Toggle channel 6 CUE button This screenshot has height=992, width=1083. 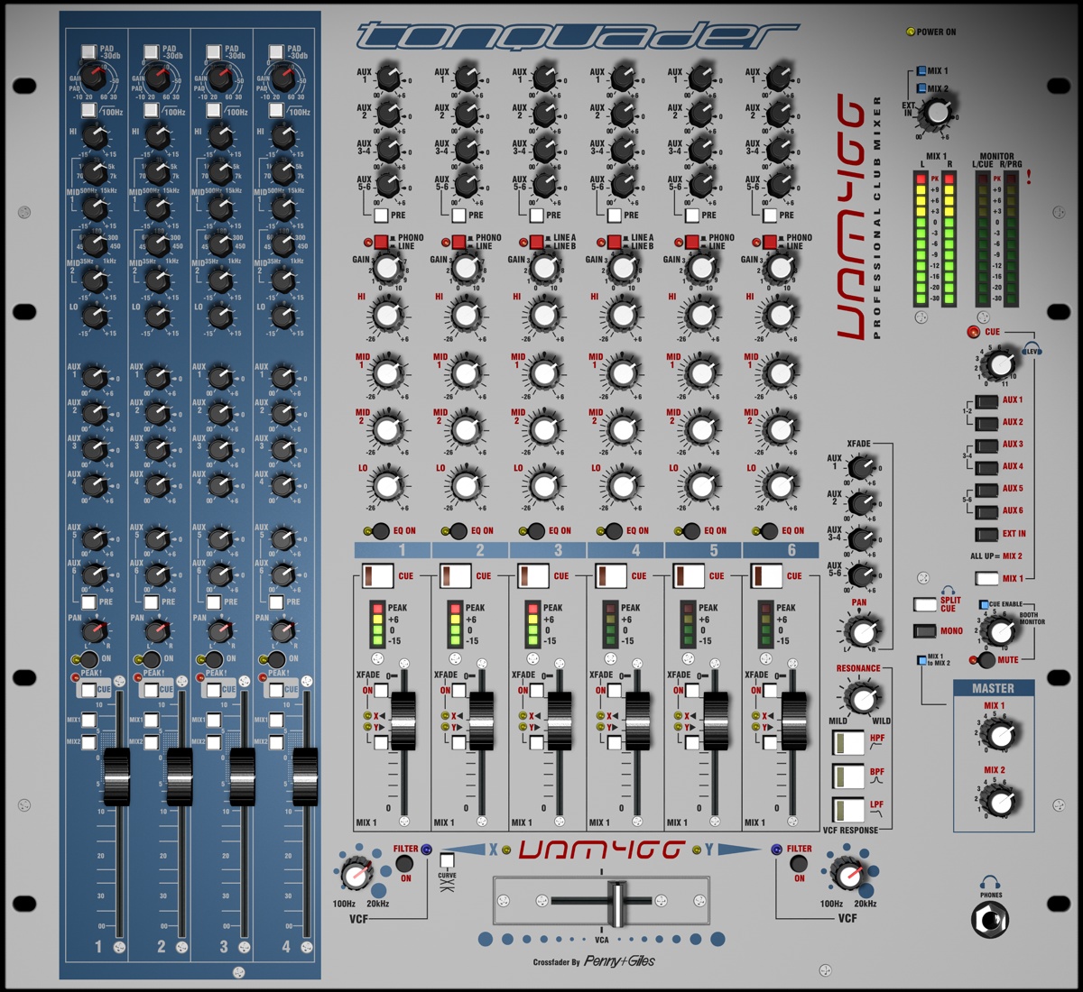pos(769,575)
